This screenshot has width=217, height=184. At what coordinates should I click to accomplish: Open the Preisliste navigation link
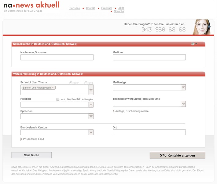click(x=107, y=8)
